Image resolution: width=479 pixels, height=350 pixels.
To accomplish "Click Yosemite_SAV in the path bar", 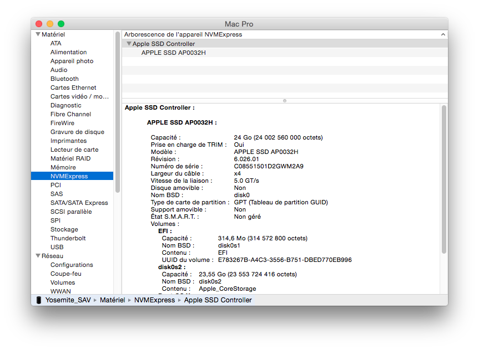I will point(68,300).
